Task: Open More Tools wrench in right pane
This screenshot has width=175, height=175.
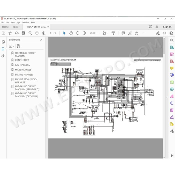Action: click(172, 131)
